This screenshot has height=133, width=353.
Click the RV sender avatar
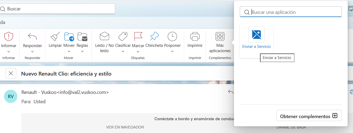coord(11,96)
